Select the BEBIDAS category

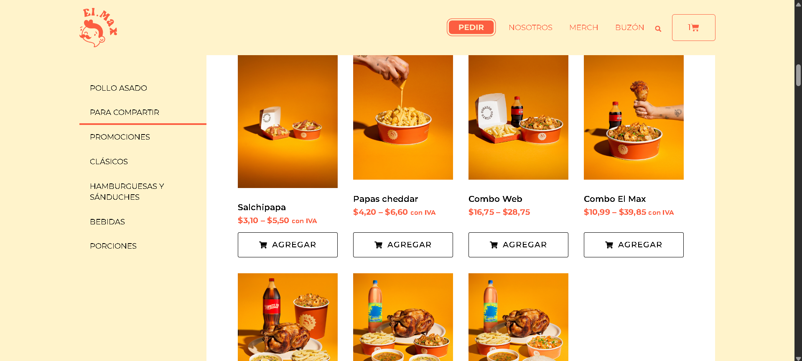[107, 222]
